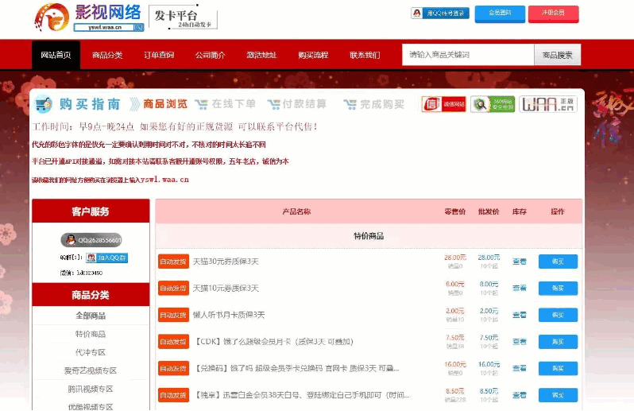View details for 【兑换码】饿了吗 item
The image size is (634, 411).
[x=519, y=369]
